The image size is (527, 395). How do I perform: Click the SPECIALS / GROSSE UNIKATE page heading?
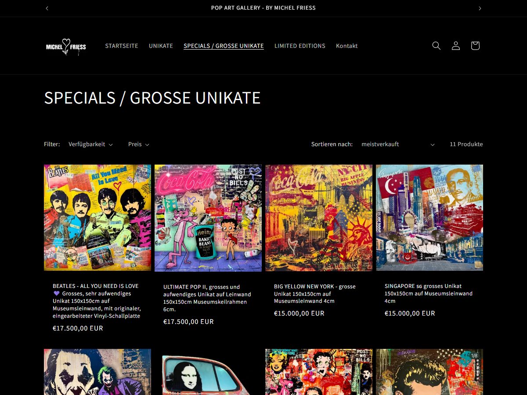[152, 97]
